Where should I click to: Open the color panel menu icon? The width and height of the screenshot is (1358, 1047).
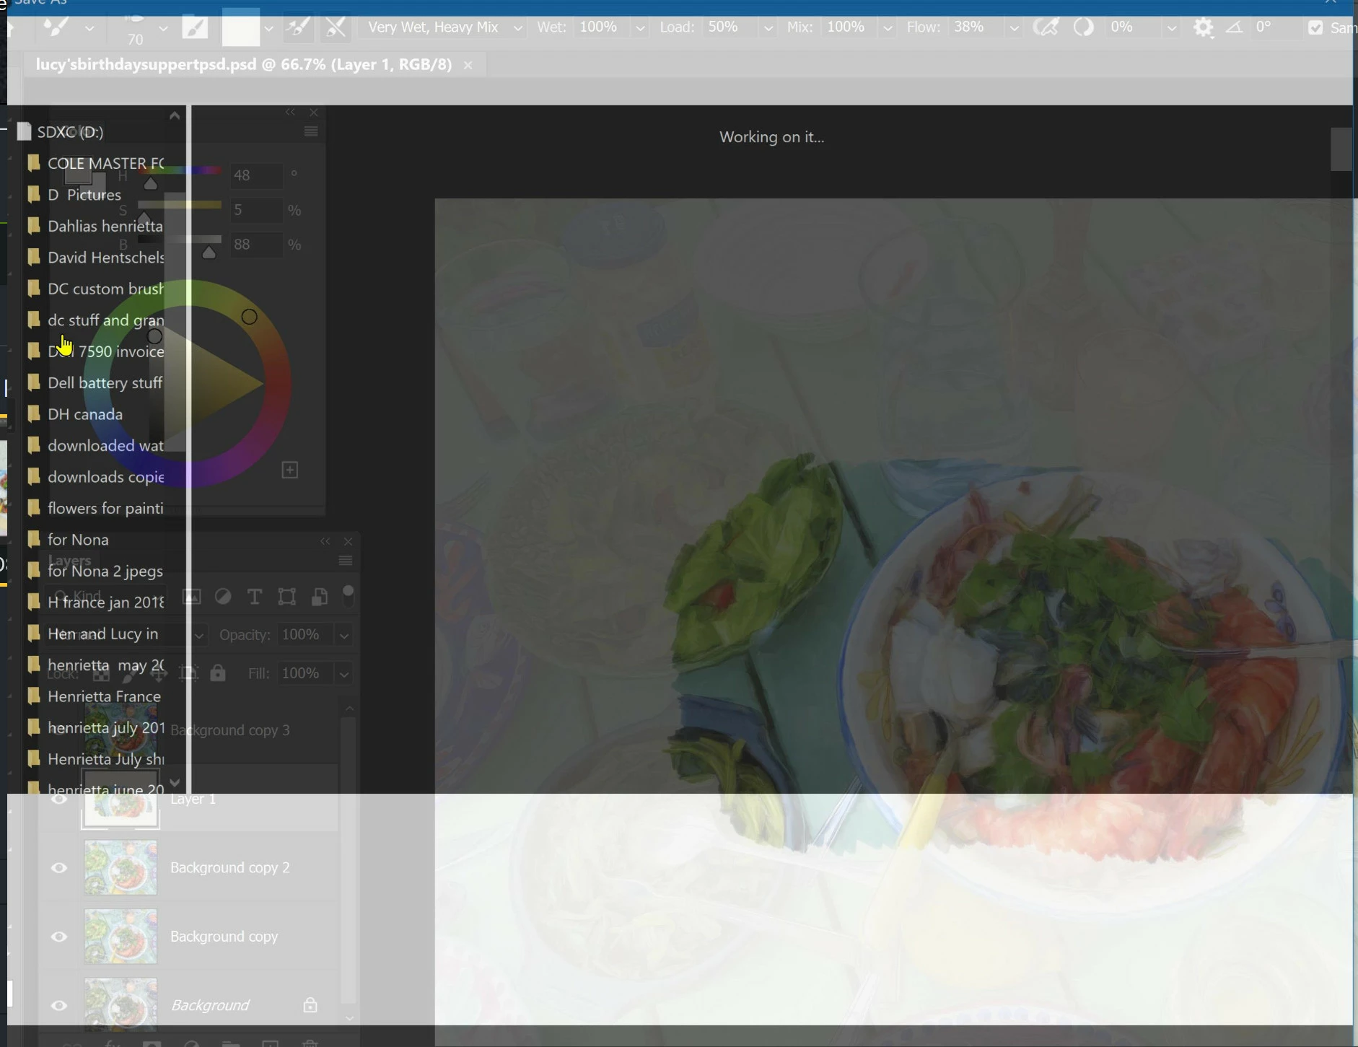pyautogui.click(x=311, y=131)
